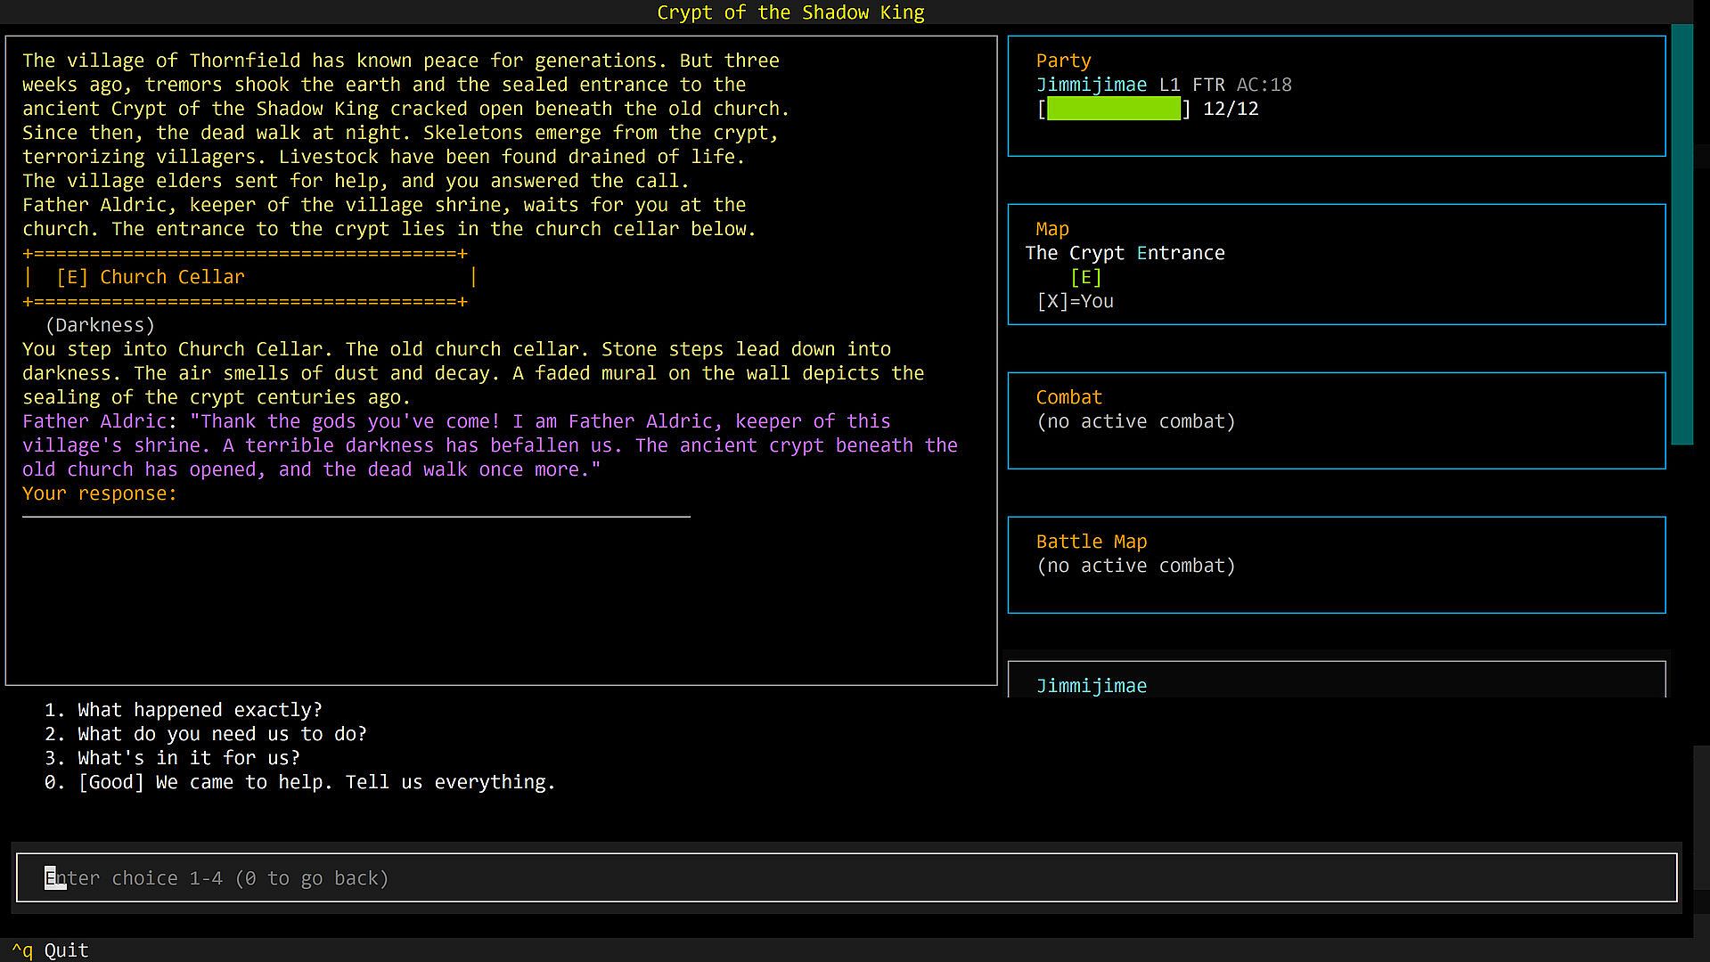Click 'Father Aldric' speaker name in dialogue

(x=94, y=421)
